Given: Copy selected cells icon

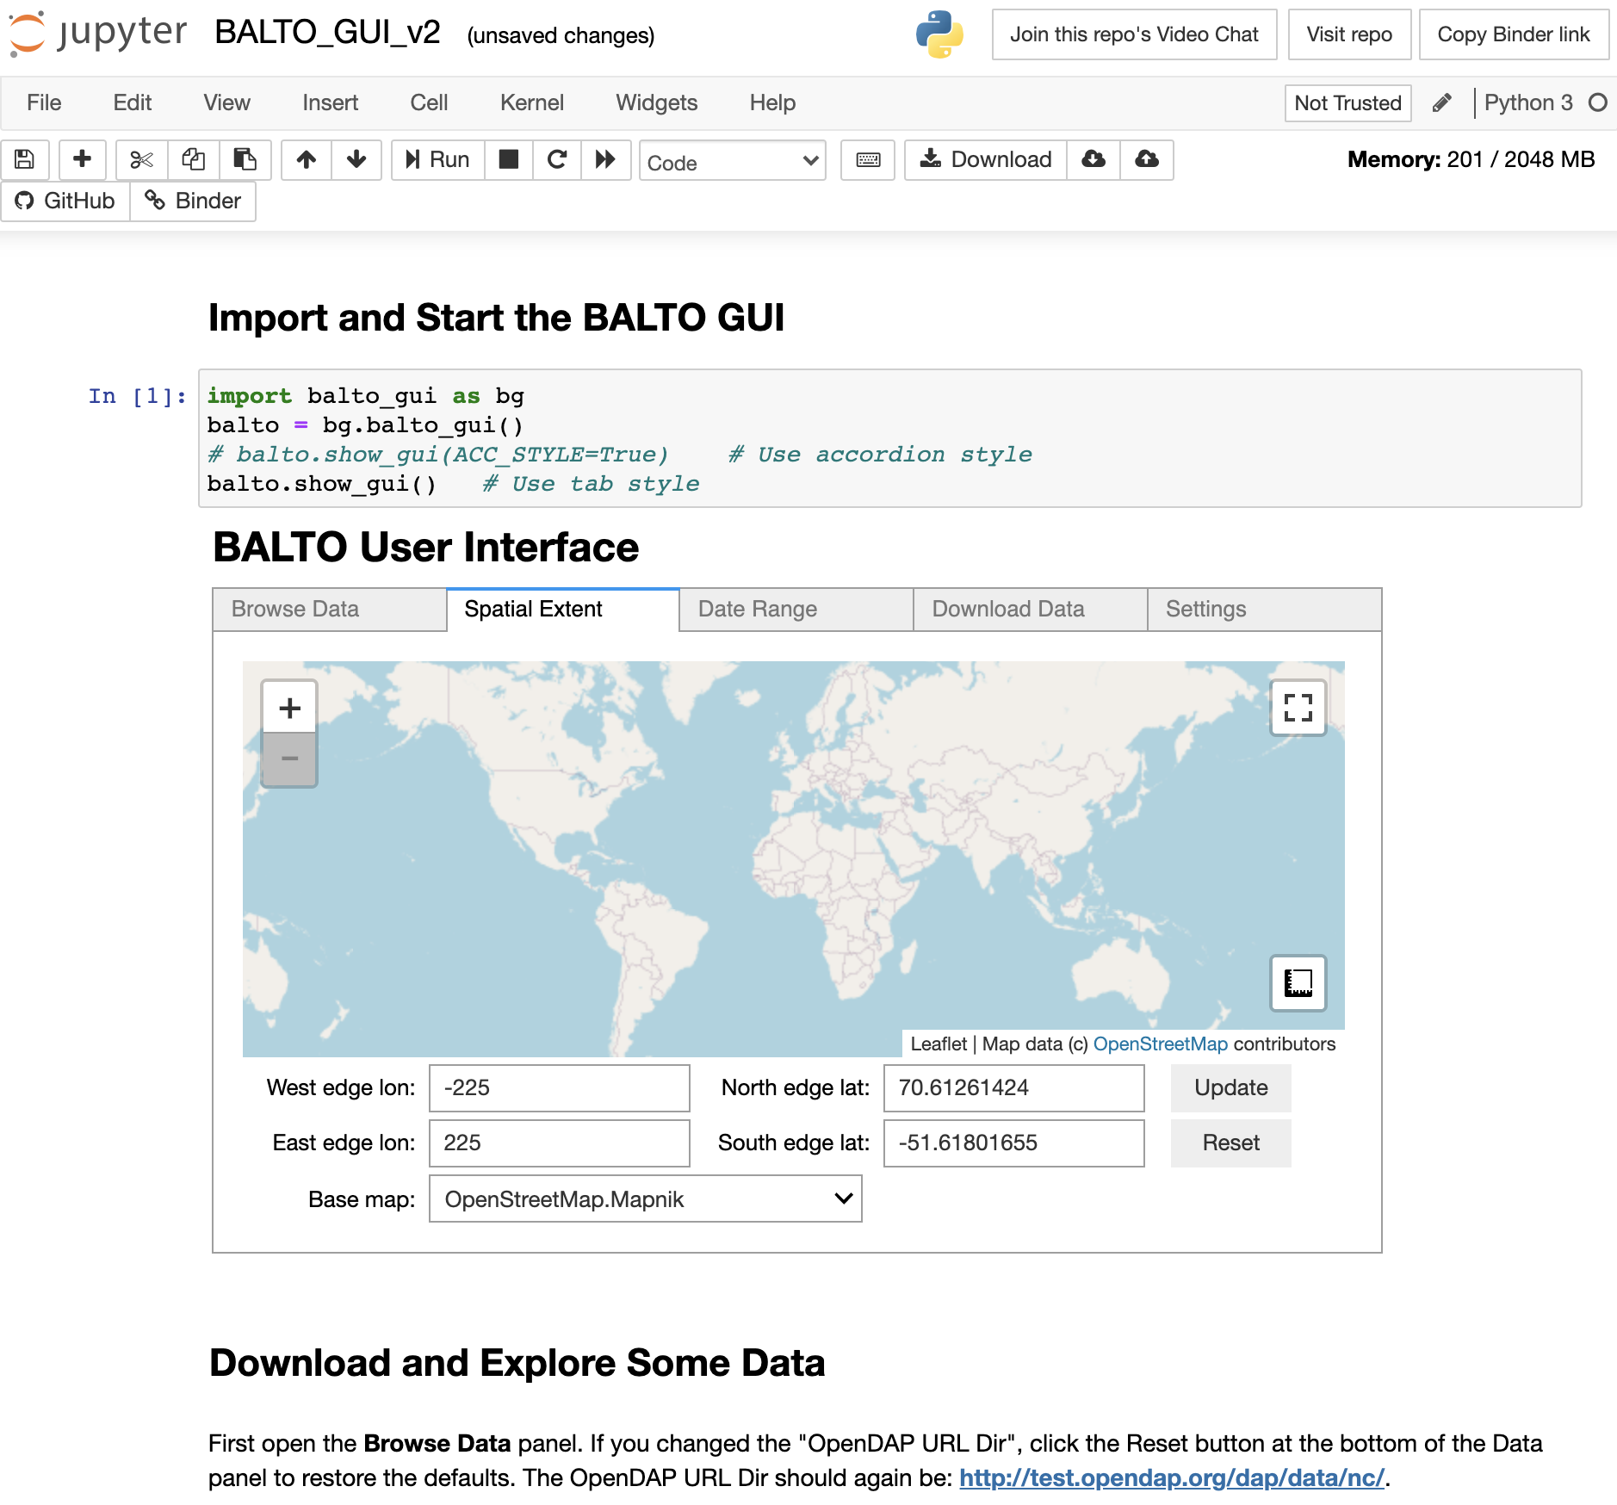Looking at the screenshot, I should coord(194,160).
